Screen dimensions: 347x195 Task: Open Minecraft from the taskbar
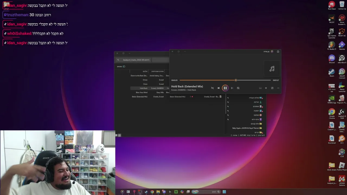[x=176, y=192]
